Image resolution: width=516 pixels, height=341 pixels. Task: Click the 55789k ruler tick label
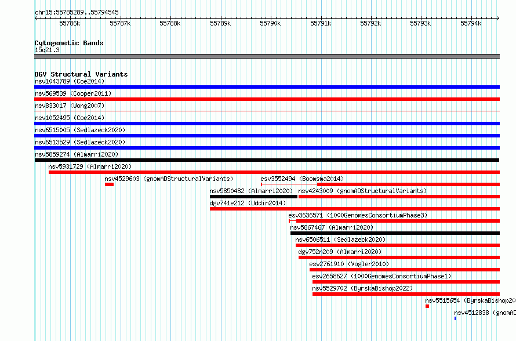coord(220,23)
